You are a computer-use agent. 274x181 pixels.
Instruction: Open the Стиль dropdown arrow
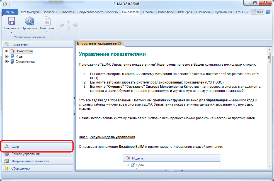point(248,12)
